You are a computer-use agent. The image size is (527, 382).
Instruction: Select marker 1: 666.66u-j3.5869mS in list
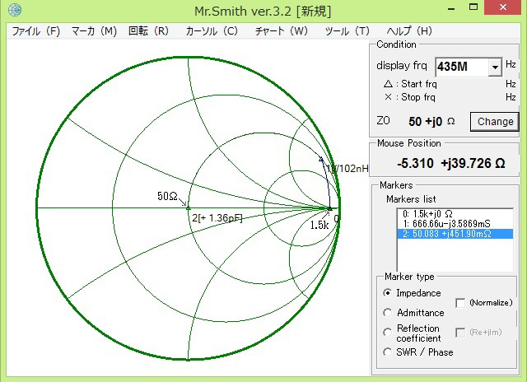(x=455, y=224)
